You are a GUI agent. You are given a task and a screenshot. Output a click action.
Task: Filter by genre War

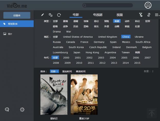point(69,32)
